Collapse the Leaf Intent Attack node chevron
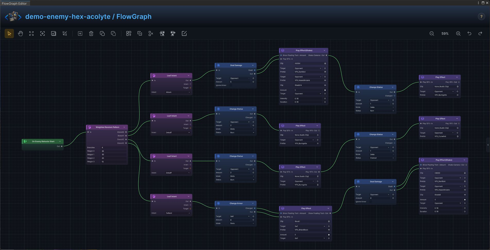 (189, 76)
